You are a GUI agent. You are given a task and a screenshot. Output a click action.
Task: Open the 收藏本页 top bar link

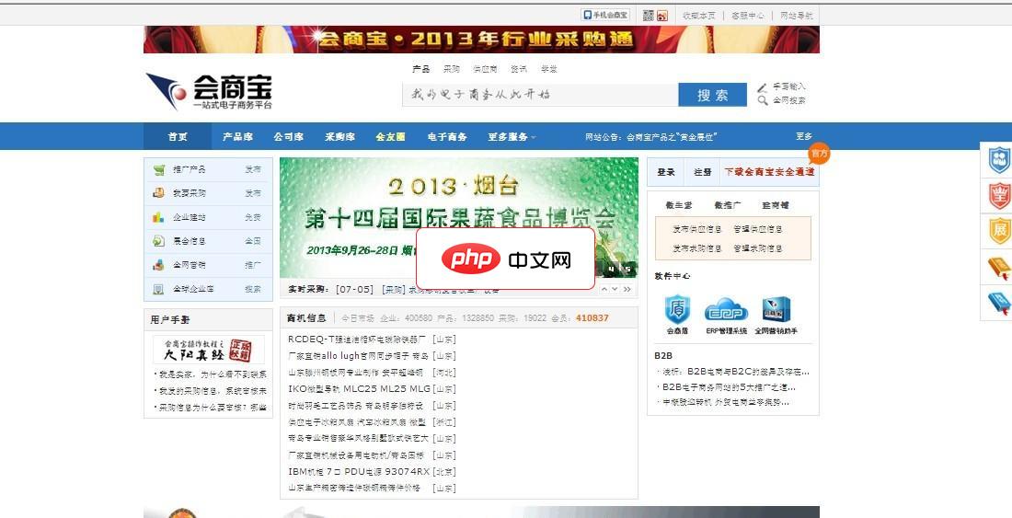699,16
